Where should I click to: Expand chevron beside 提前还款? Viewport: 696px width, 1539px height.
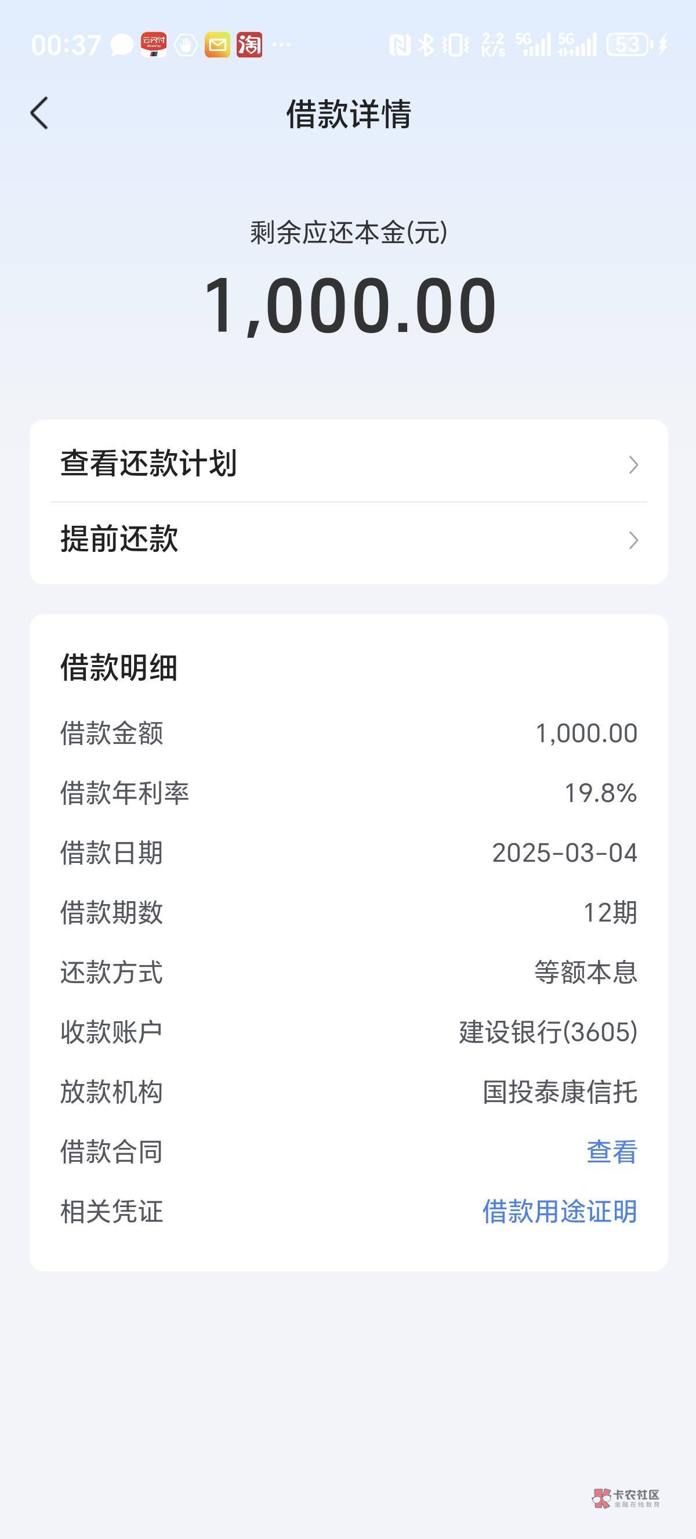pyautogui.click(x=633, y=540)
